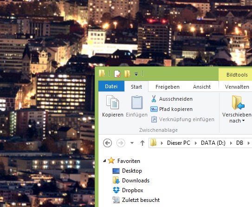Open the Datei menu tab

coord(111,86)
